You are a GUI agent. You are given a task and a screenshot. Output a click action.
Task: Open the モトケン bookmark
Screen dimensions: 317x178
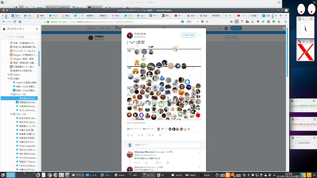point(26,110)
